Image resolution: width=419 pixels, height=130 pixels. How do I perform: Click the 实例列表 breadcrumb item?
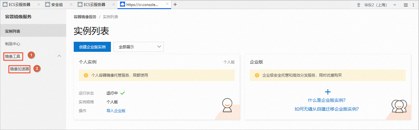111,17
